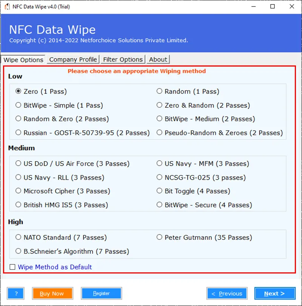The image size is (302, 306).
Task: Select US Navy - MFM (3 Passes)
Action: (x=159, y=163)
